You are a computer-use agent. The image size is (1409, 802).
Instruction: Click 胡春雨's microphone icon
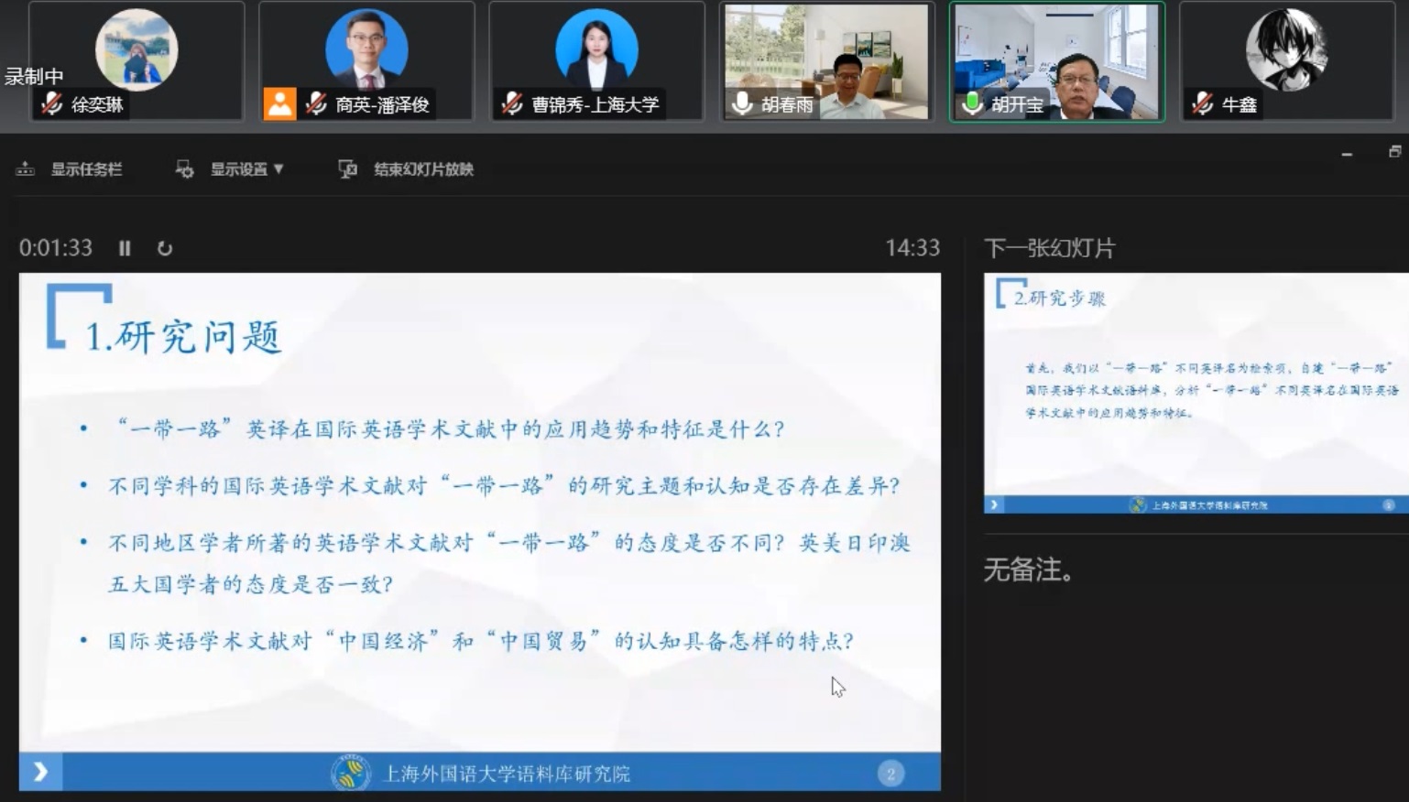[x=743, y=104]
